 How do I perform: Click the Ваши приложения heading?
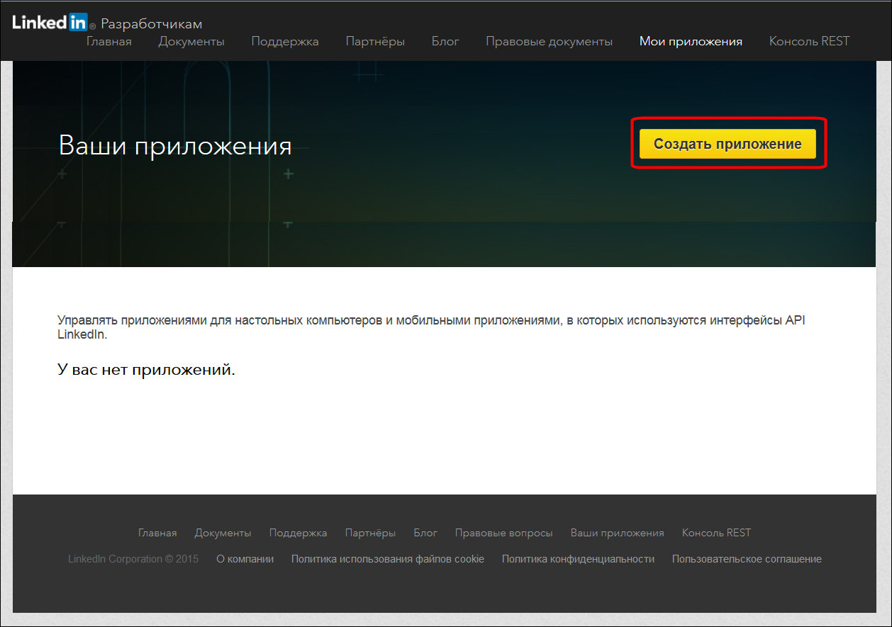coord(175,146)
